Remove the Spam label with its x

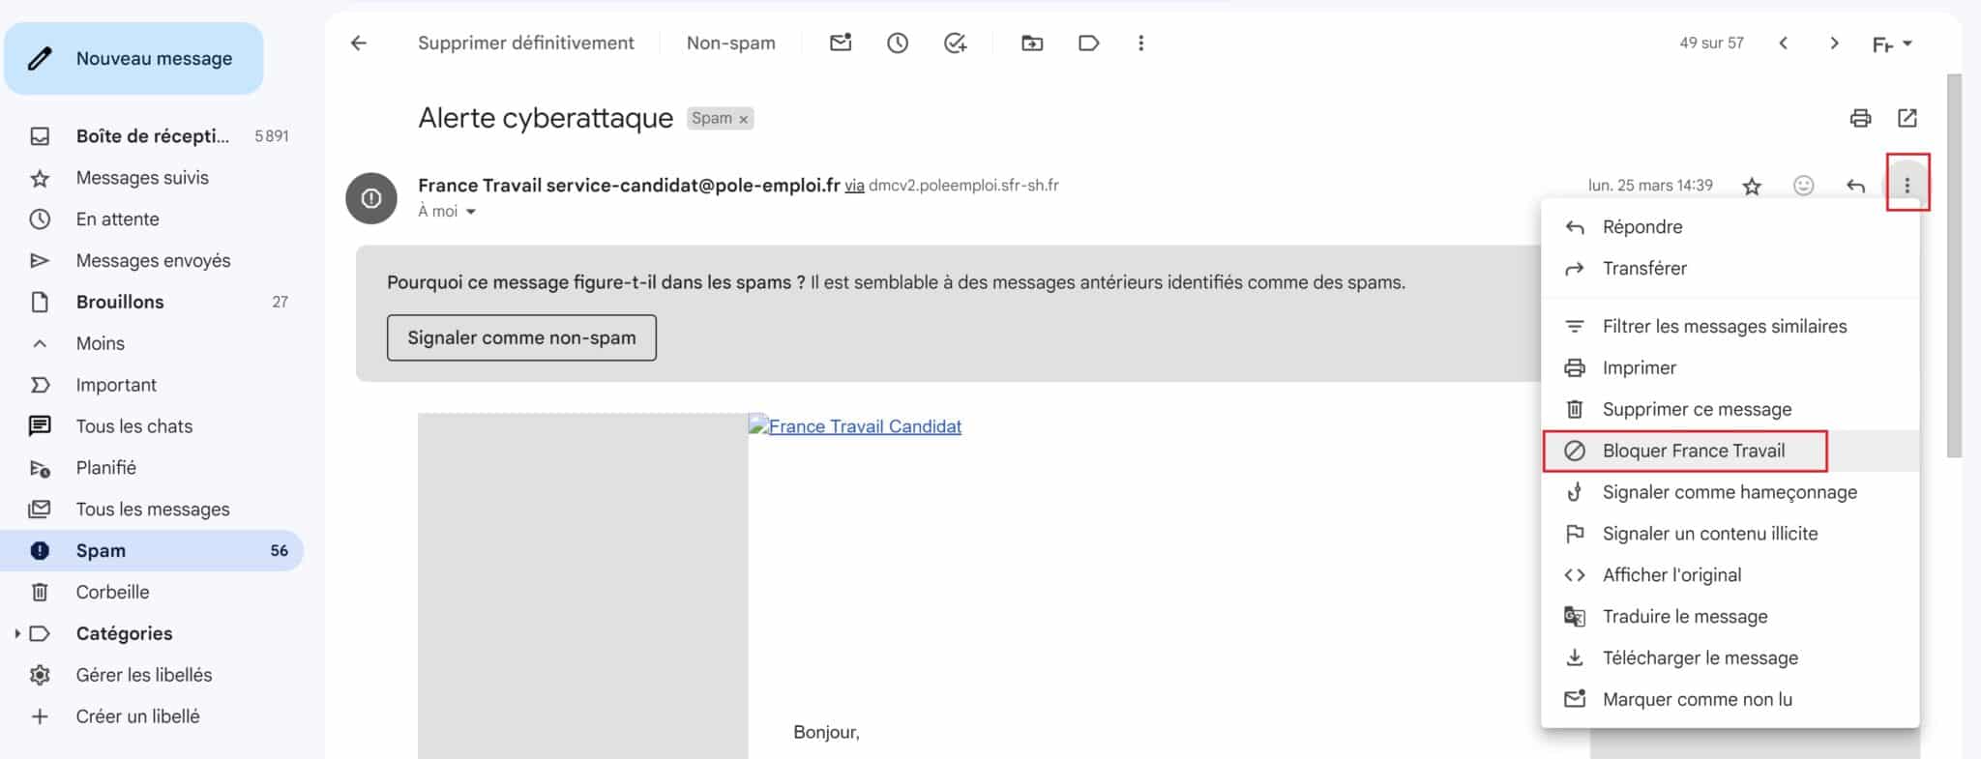[744, 119]
